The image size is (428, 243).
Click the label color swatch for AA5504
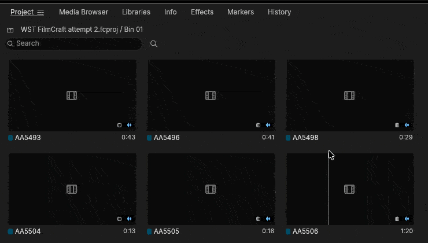(10, 231)
